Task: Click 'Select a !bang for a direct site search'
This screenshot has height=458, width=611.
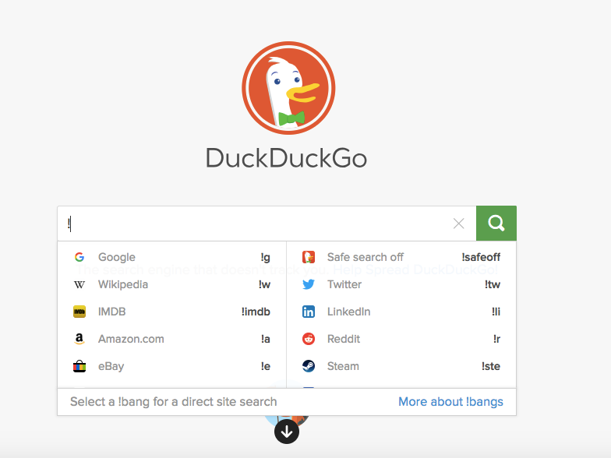Action: pyautogui.click(x=173, y=402)
